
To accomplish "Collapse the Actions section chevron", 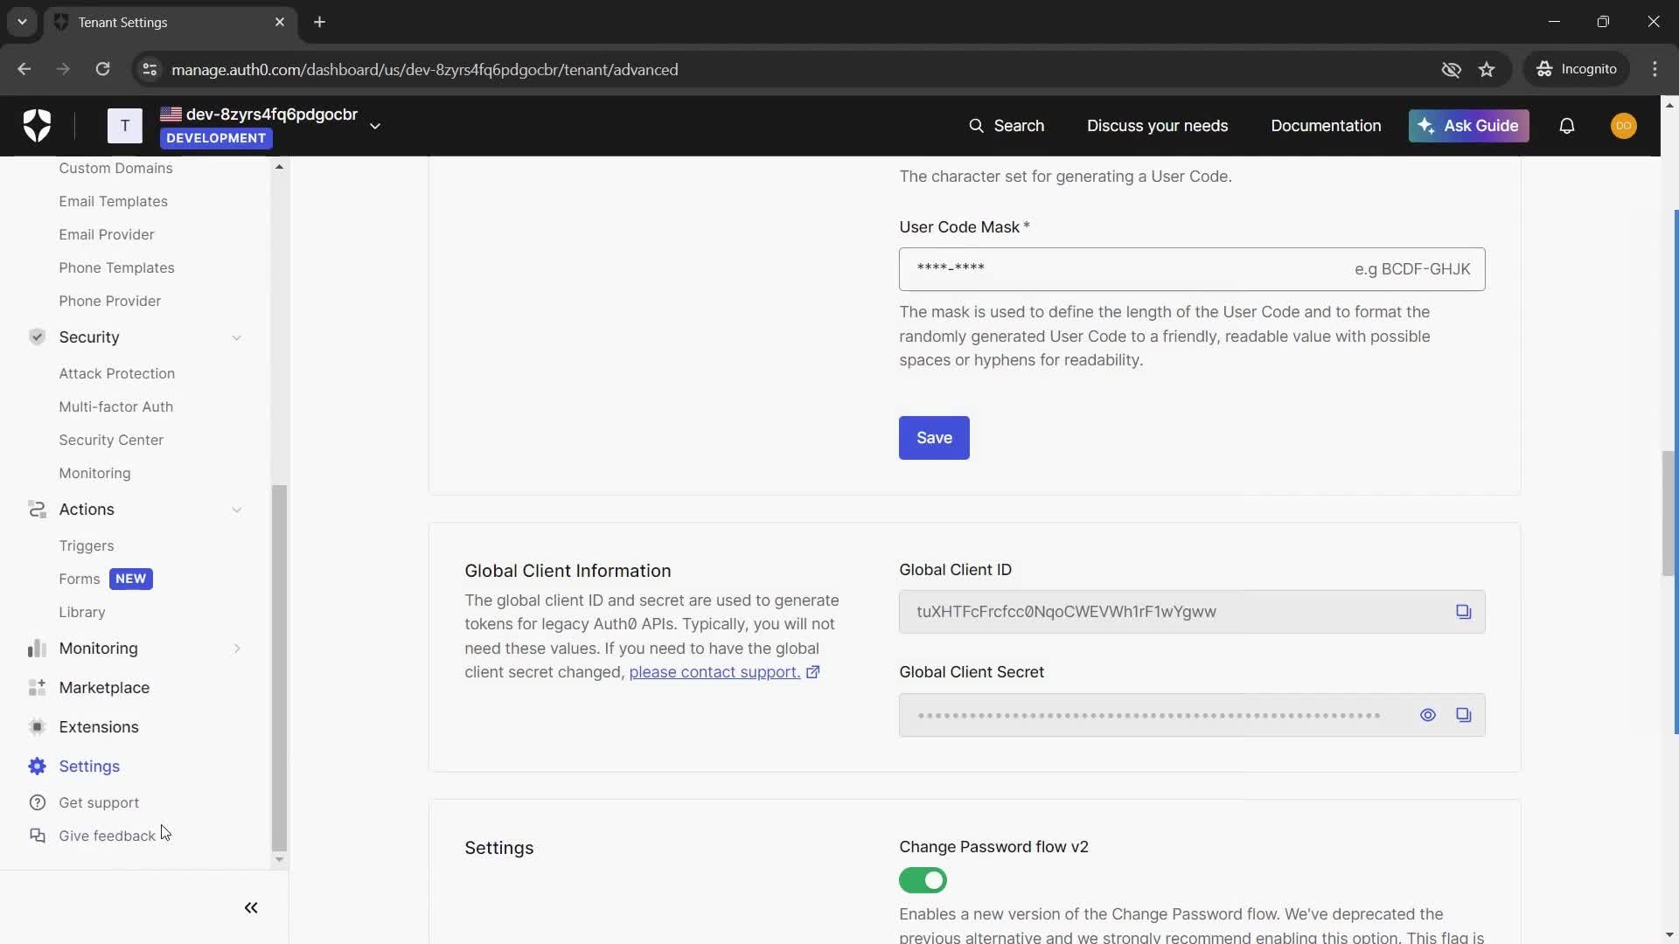I will [x=236, y=510].
